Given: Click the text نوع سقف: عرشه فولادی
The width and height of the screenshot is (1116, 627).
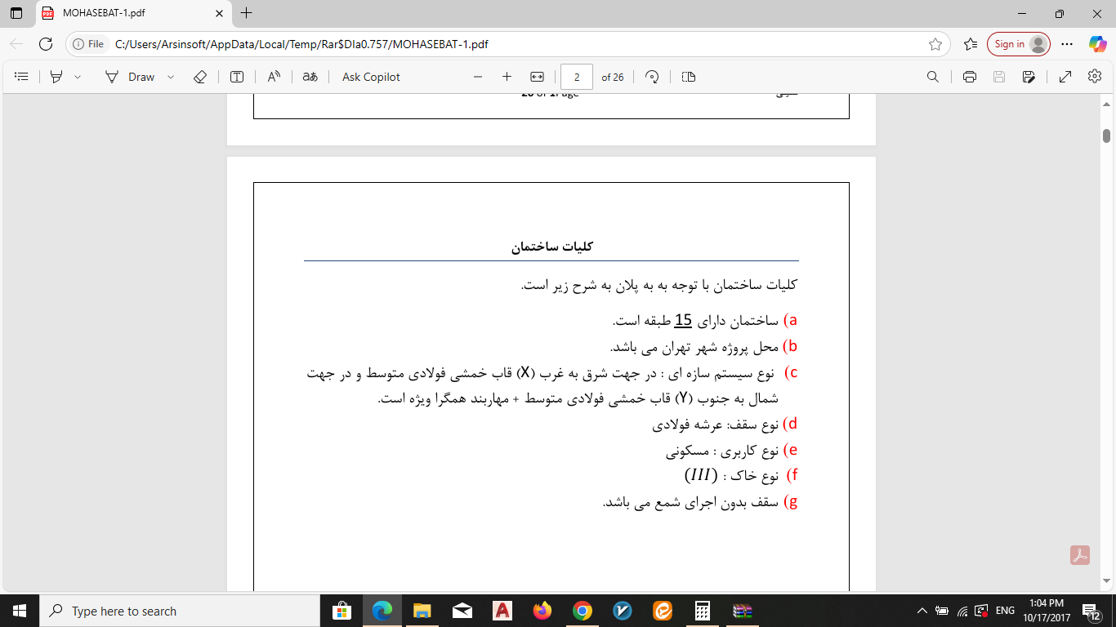Looking at the screenshot, I should [716, 425].
